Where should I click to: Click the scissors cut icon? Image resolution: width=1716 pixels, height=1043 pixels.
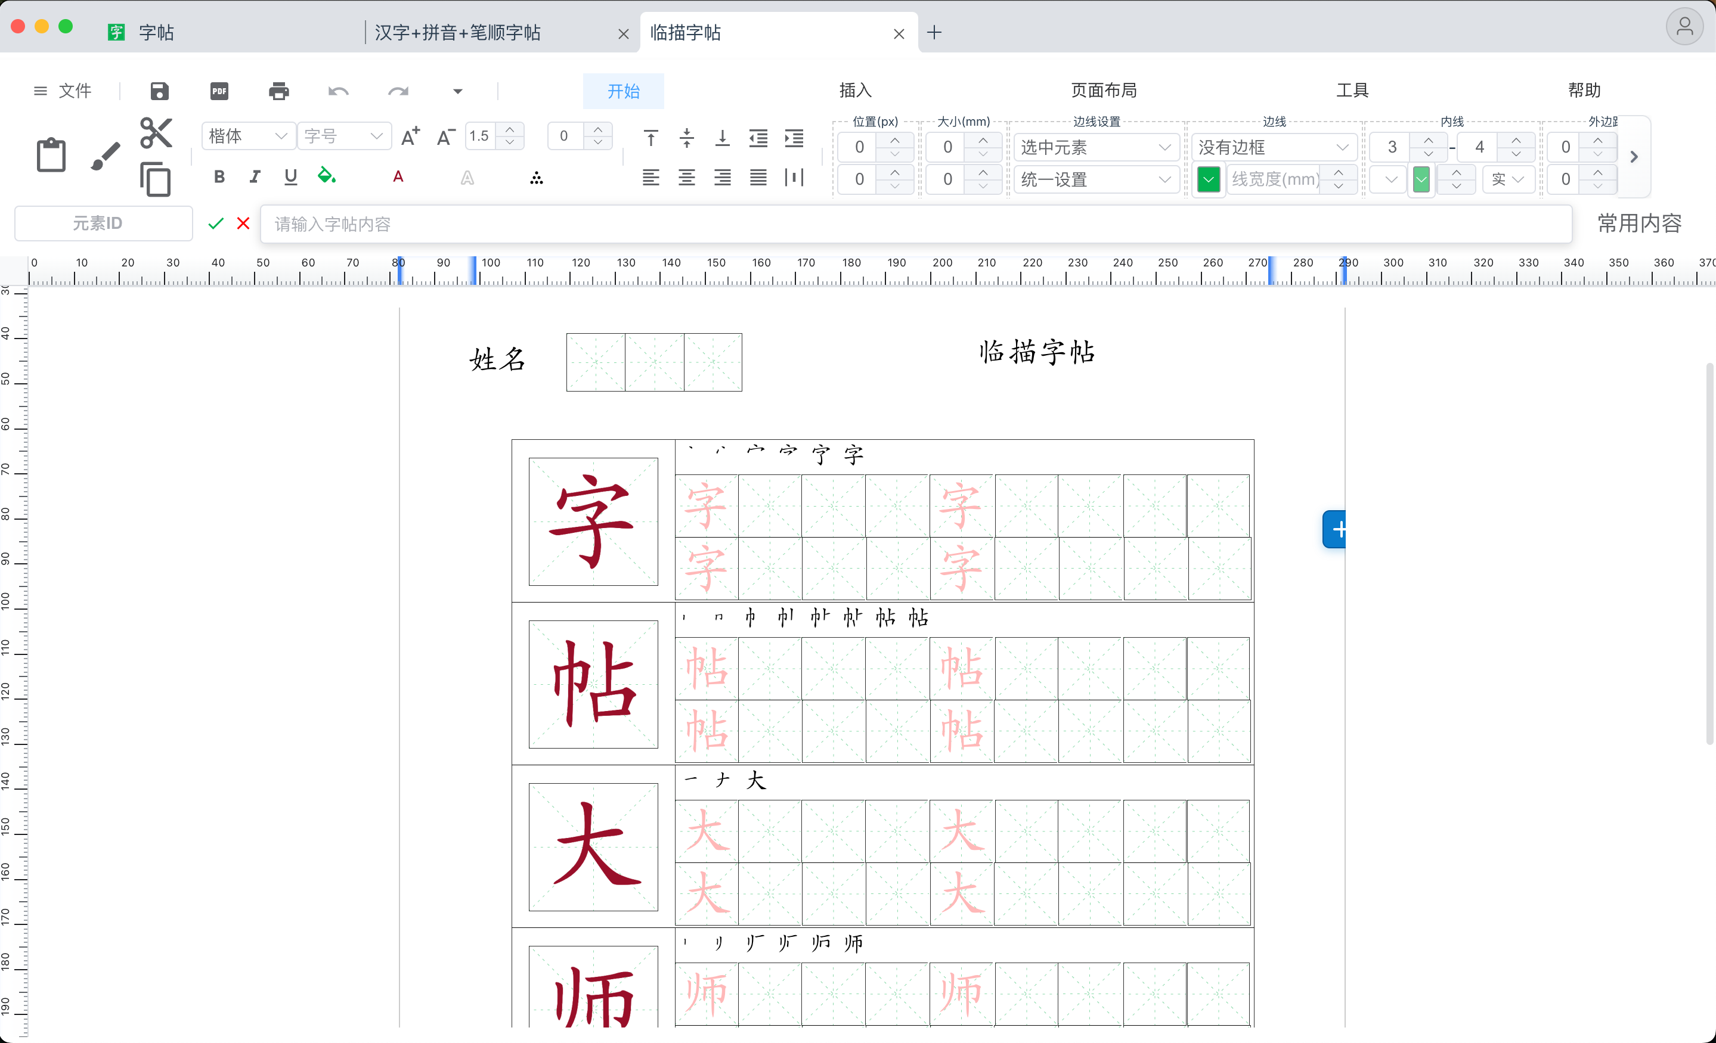154,132
